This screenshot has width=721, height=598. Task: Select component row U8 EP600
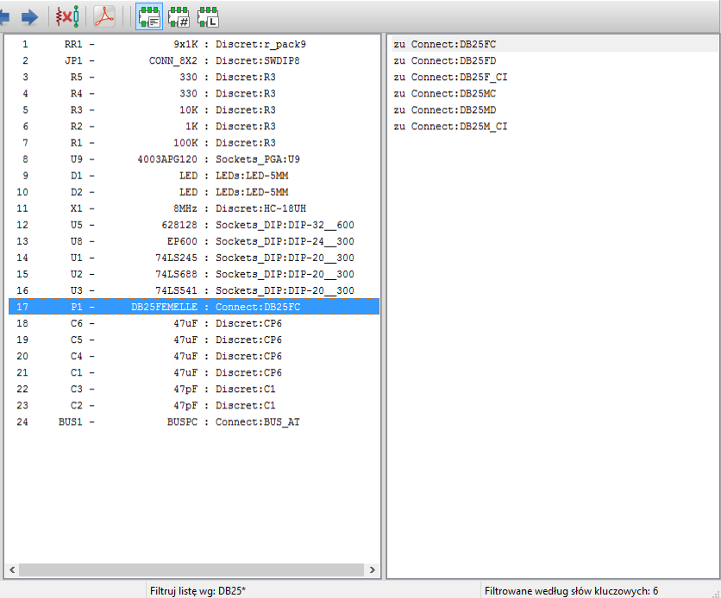193,241
